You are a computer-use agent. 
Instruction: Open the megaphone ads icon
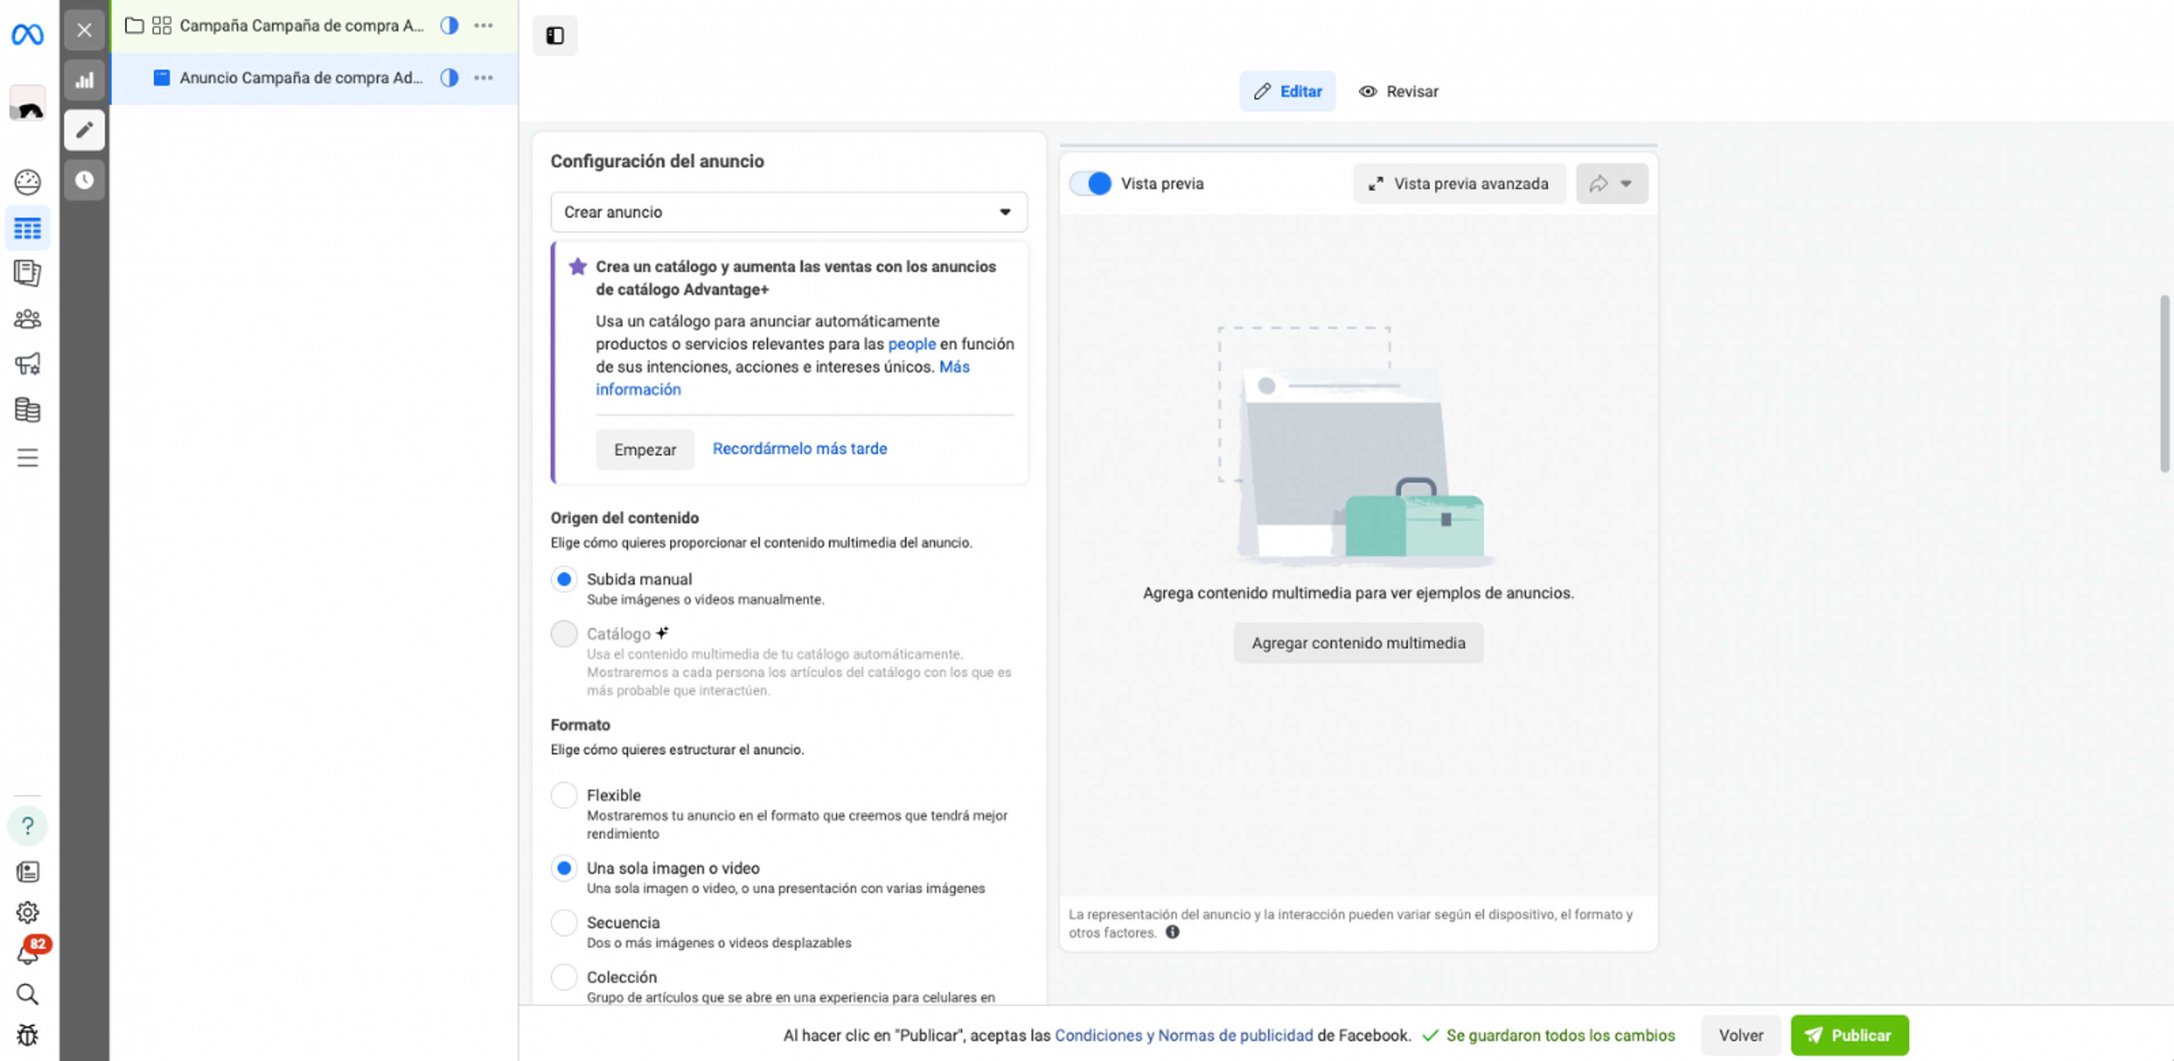pyautogui.click(x=27, y=364)
